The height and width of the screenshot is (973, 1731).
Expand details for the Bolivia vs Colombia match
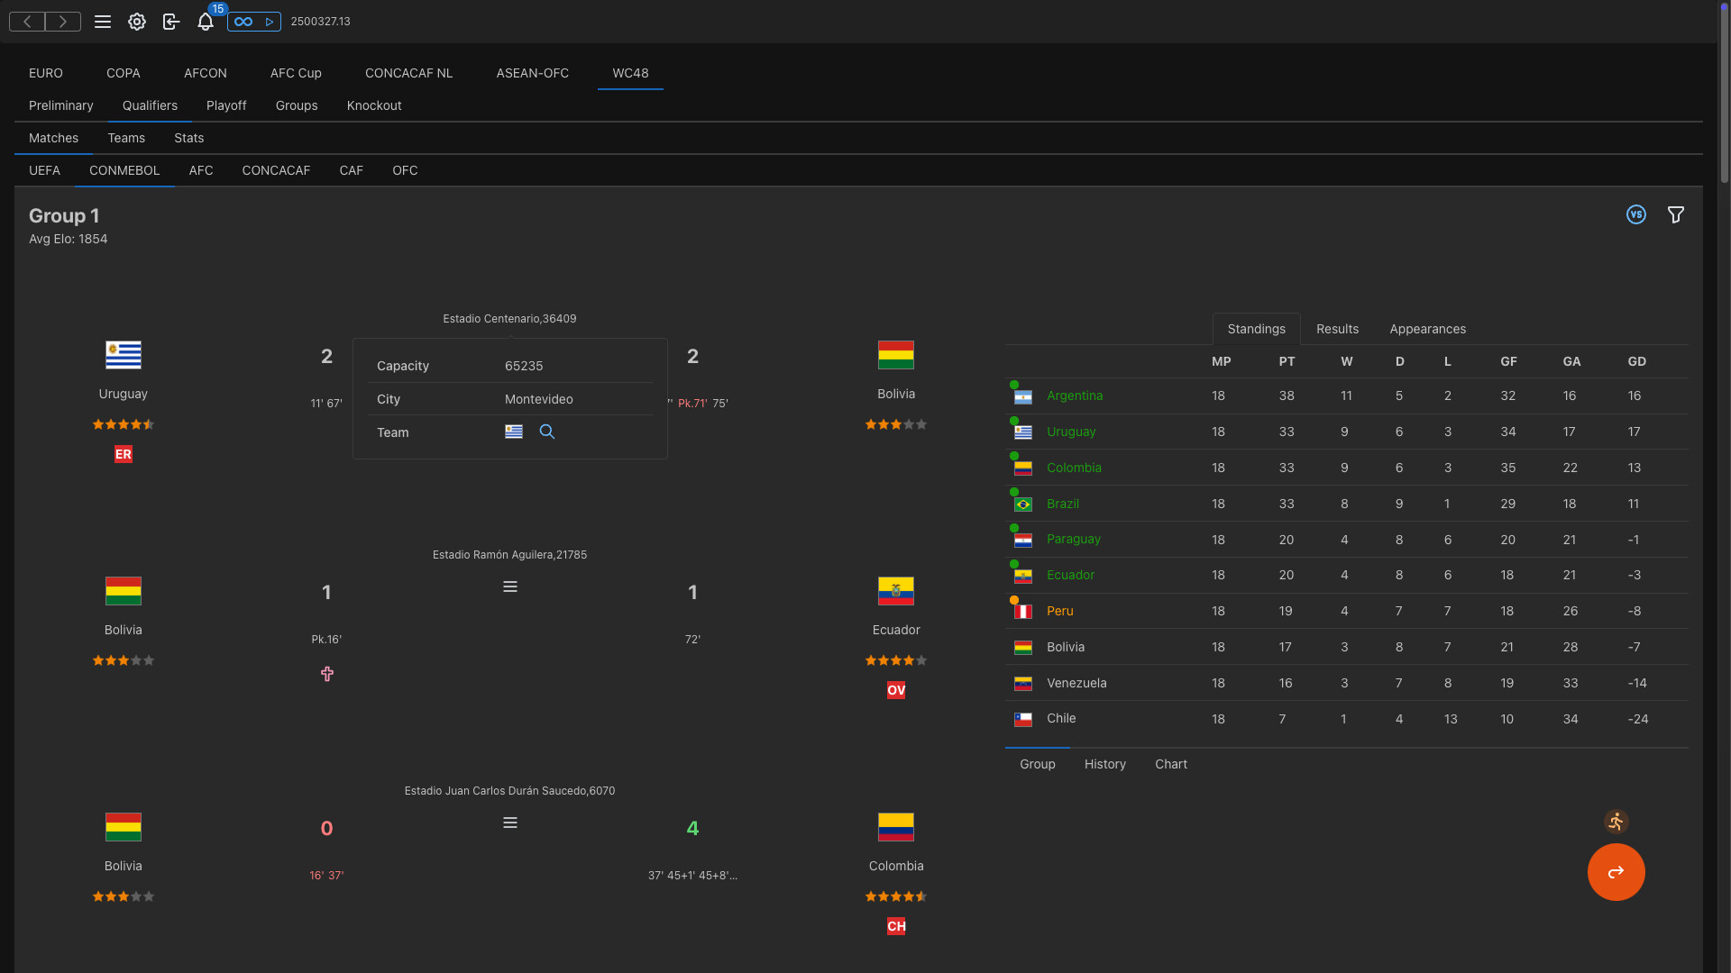point(509,823)
